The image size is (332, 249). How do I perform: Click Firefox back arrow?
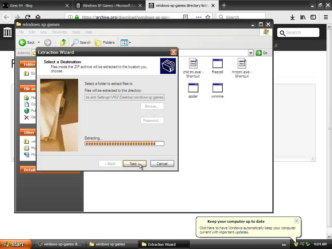pyautogui.click(x=6, y=17)
